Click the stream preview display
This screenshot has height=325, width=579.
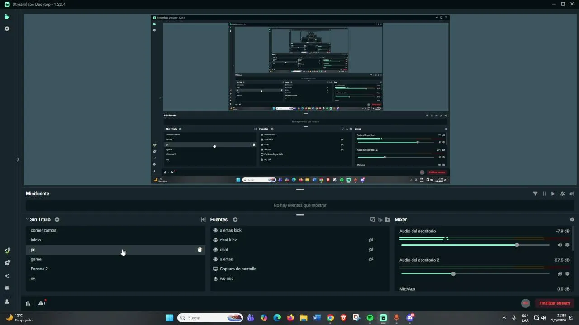click(x=300, y=99)
